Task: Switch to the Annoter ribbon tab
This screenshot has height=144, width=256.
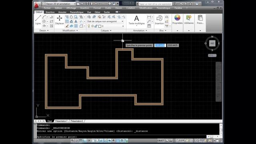Action: tap(62, 12)
